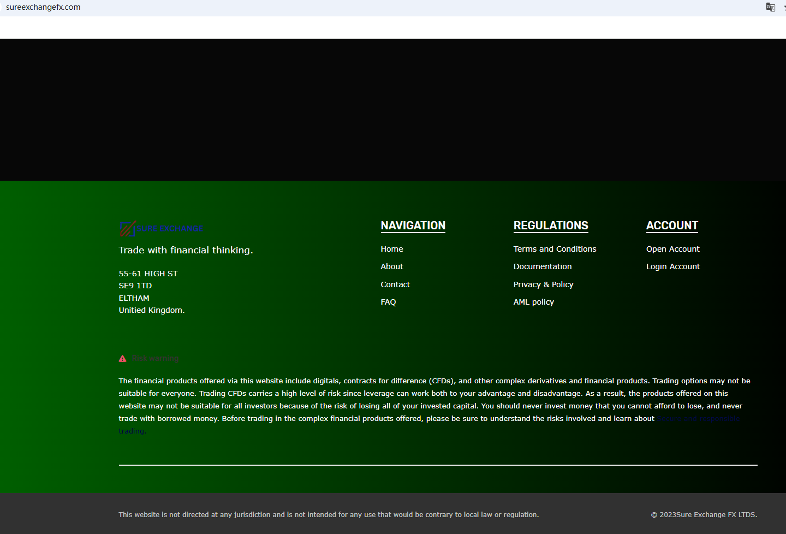Open Privacy & Policy link

click(543, 284)
